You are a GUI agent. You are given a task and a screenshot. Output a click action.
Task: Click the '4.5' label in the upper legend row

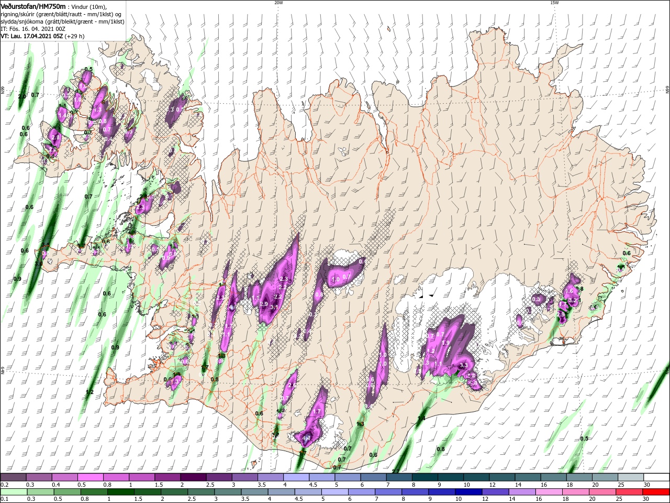(313, 485)
